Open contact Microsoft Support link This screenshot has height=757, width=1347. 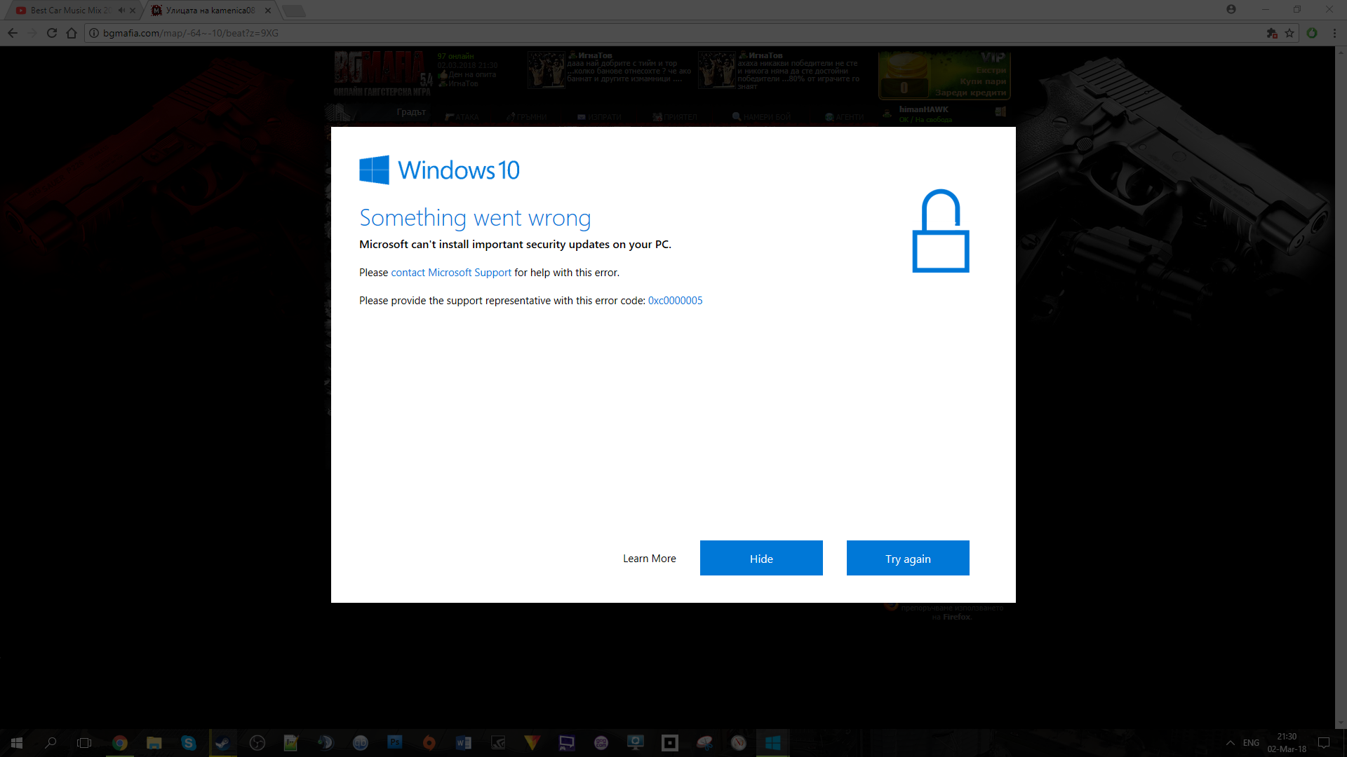coord(450,273)
